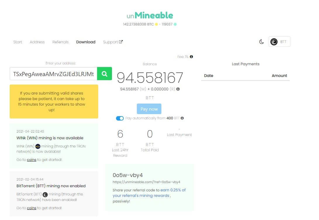This screenshot has width=319, height=220.
Task: Click the green search magnifier icon
Action: click(104, 73)
